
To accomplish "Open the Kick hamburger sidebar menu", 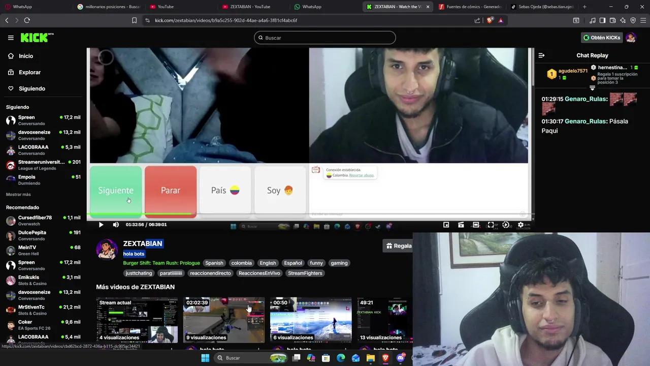I will [11, 38].
